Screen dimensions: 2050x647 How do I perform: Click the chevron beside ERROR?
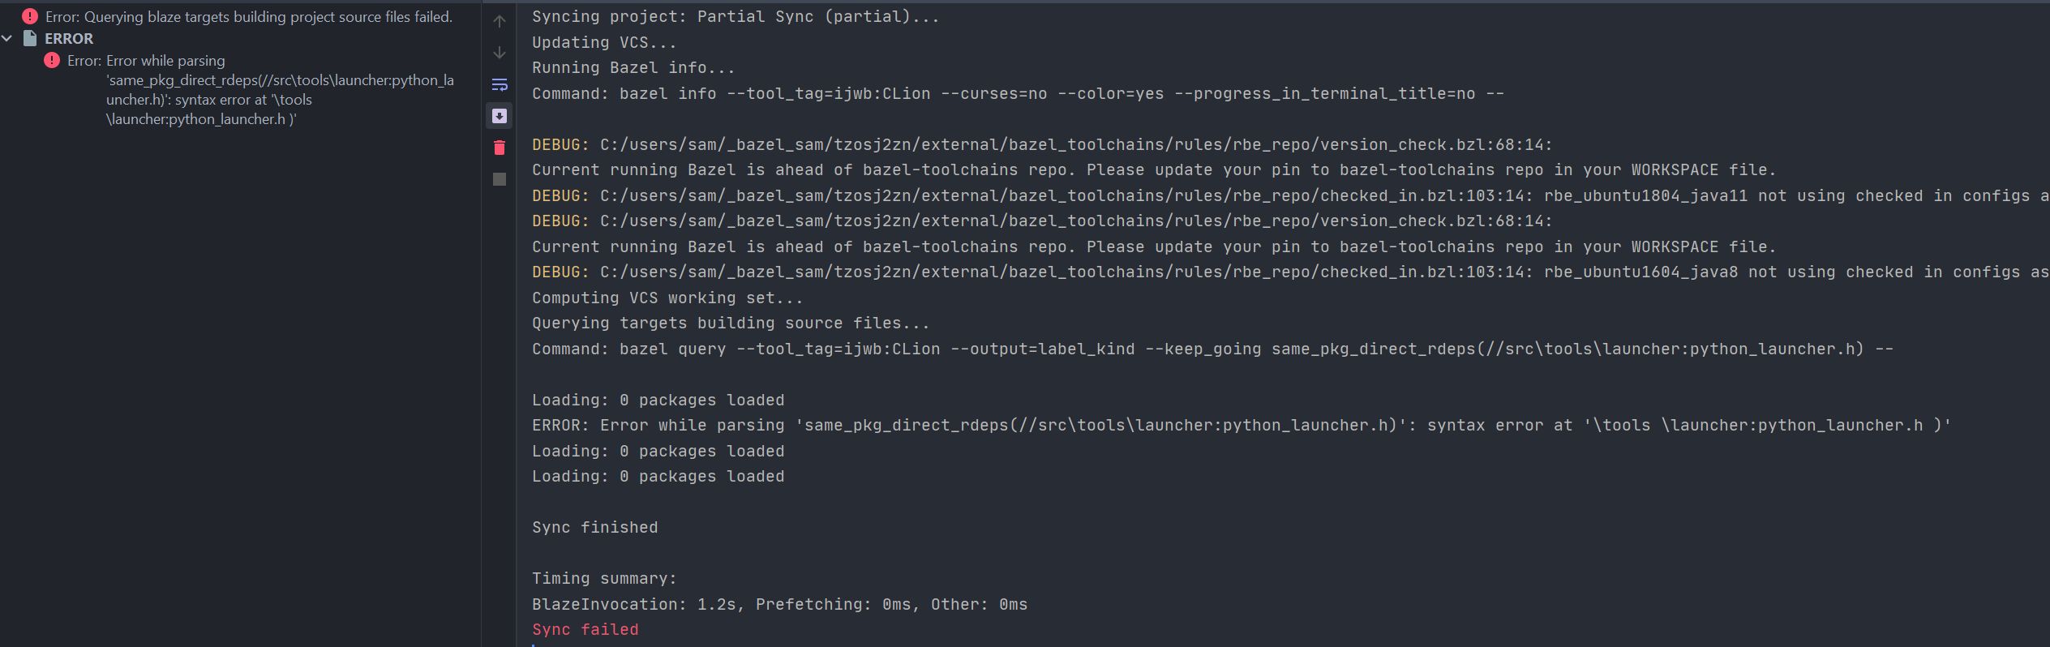tap(8, 38)
